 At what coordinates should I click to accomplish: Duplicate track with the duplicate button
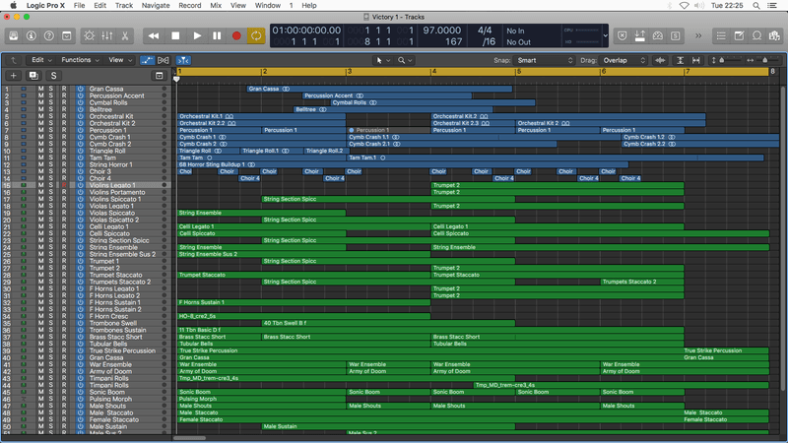pos(33,76)
